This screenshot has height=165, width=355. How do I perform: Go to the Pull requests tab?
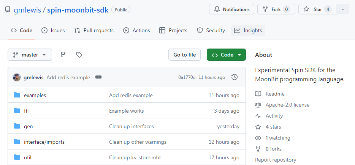pyautogui.click(x=94, y=30)
